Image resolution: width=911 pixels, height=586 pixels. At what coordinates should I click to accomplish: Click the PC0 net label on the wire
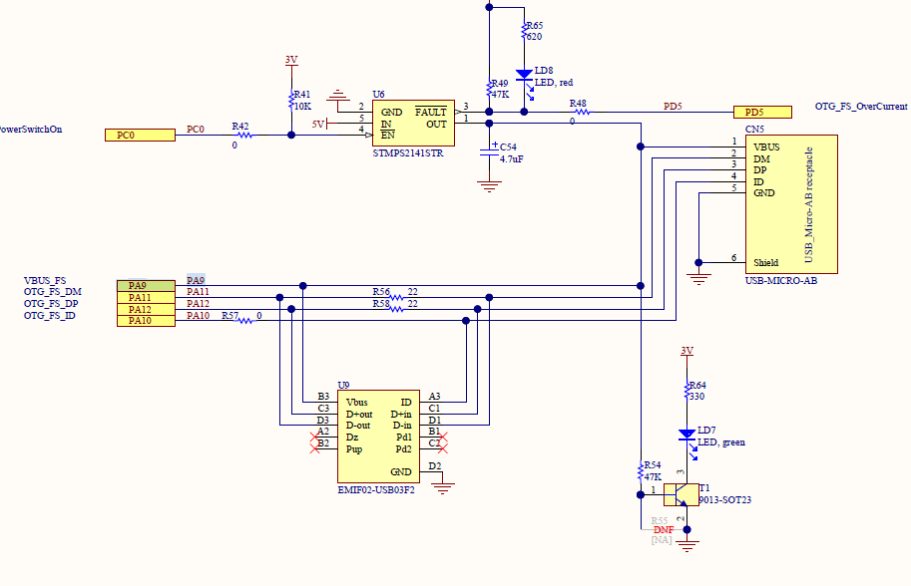tap(196, 129)
